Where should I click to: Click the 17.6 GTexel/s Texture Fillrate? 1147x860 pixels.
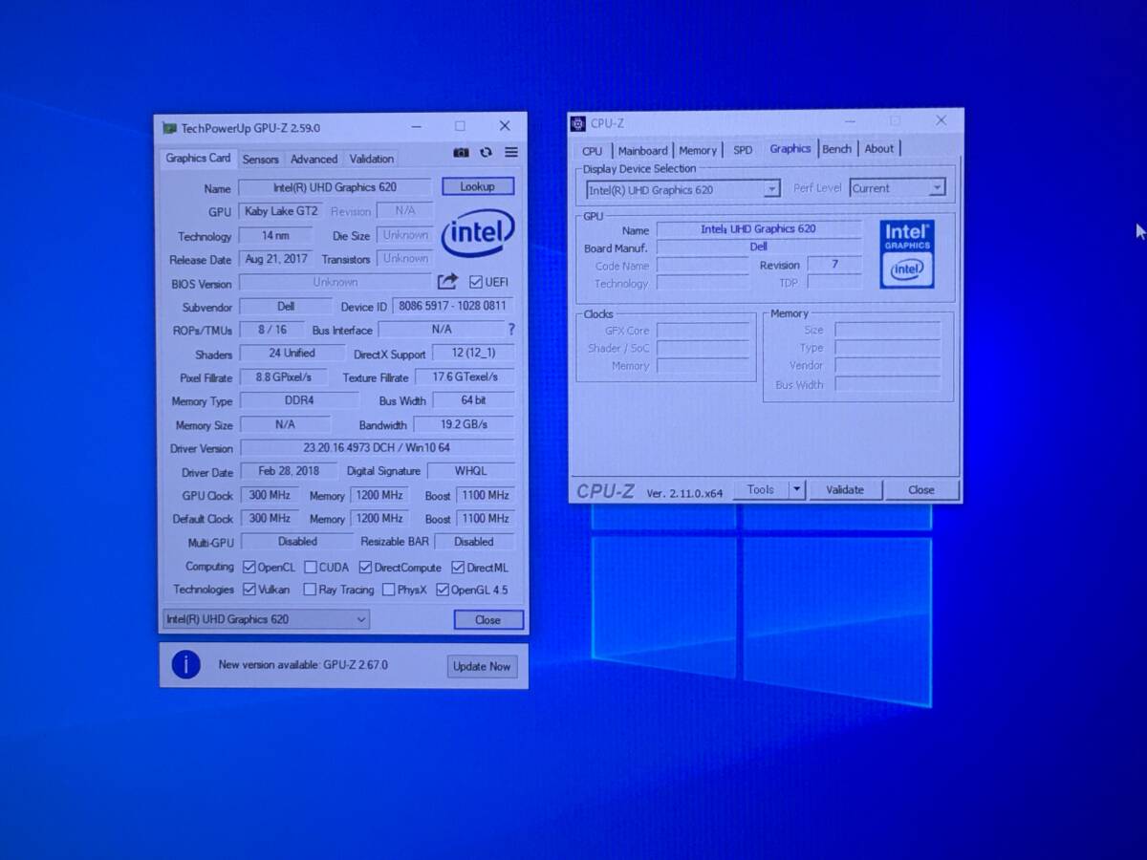pyautogui.click(x=464, y=376)
